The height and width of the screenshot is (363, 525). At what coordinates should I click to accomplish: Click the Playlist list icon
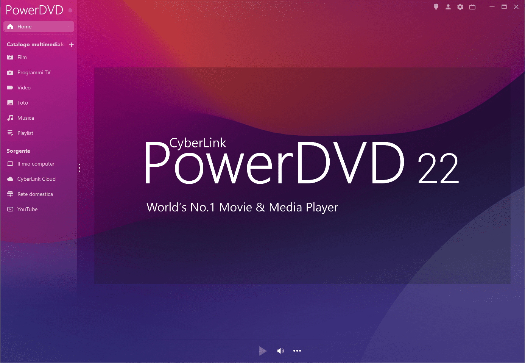[x=10, y=133]
